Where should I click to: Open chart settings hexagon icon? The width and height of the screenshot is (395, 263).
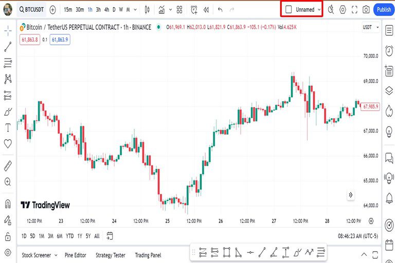click(343, 10)
